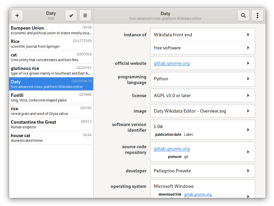274x206 pixels.
Task: Click the 'Wikidata front end' value
Action: coord(173,35)
